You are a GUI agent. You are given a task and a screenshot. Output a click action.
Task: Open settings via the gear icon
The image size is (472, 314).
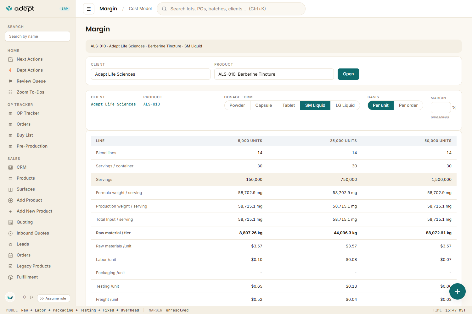point(25,297)
